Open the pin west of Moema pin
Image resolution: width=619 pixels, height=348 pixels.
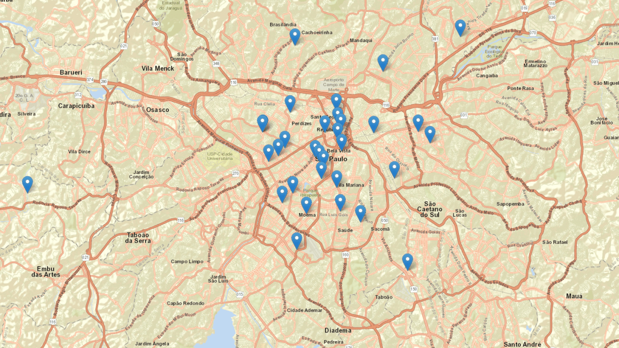pos(282,194)
